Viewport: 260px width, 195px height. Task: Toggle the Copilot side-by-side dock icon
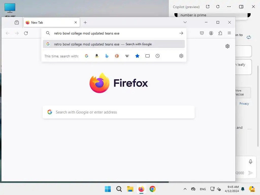(241, 7)
